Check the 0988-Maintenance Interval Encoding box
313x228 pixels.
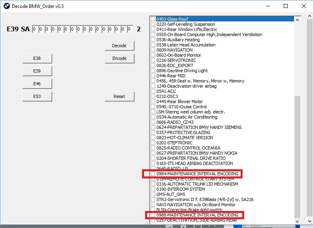click(153, 215)
